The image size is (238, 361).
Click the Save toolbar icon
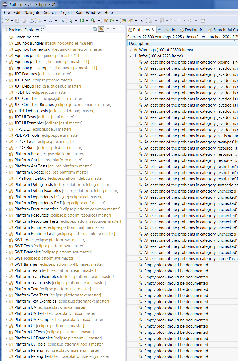tap(17, 21)
